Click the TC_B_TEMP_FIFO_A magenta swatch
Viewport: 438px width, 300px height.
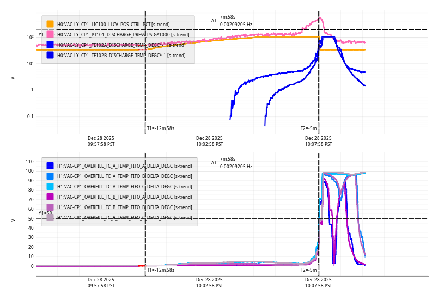(50, 197)
